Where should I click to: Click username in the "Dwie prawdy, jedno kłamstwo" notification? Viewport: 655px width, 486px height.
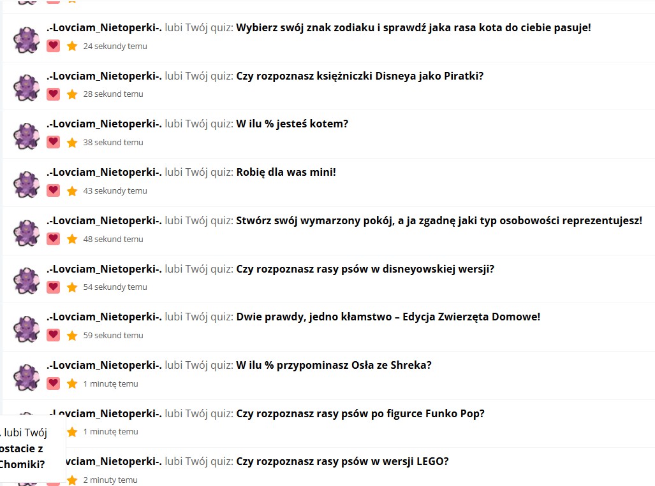point(104,317)
